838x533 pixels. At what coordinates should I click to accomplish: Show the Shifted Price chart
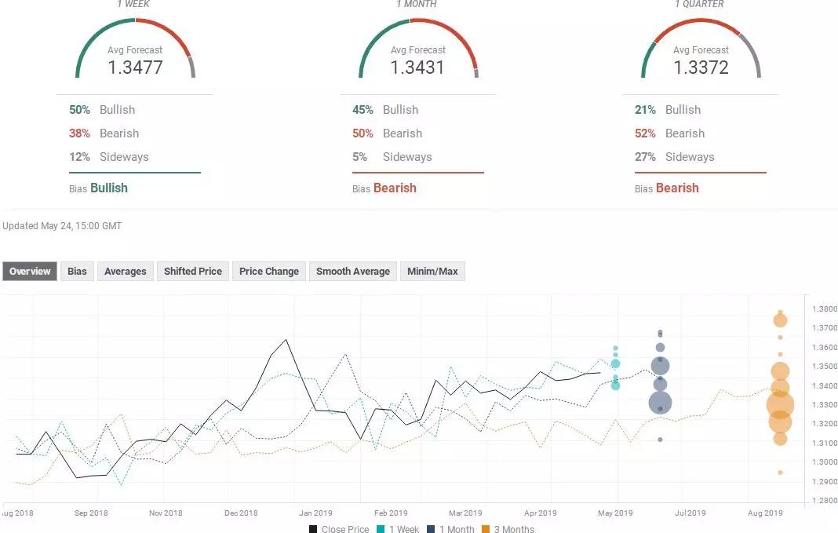click(192, 272)
